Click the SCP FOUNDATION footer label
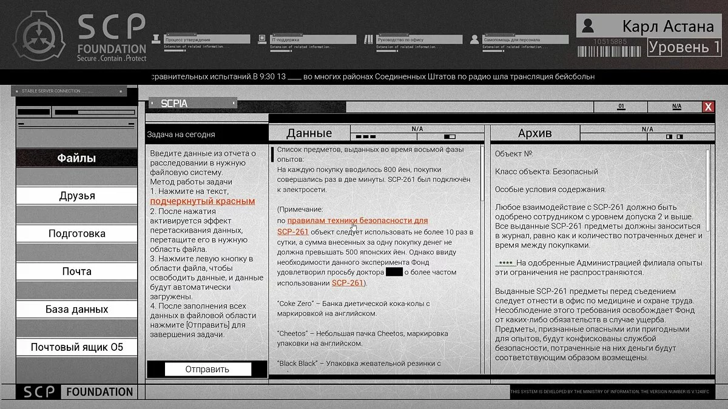Screen dimensions: 728x409 point(78,391)
